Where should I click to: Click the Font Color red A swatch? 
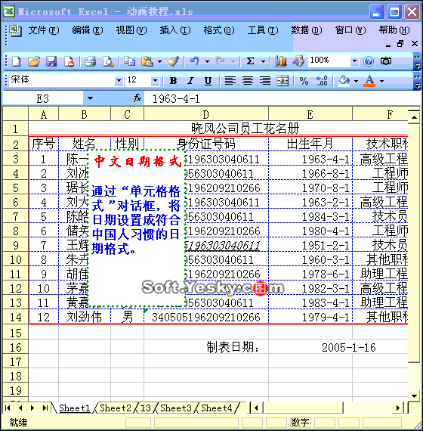click(x=369, y=81)
